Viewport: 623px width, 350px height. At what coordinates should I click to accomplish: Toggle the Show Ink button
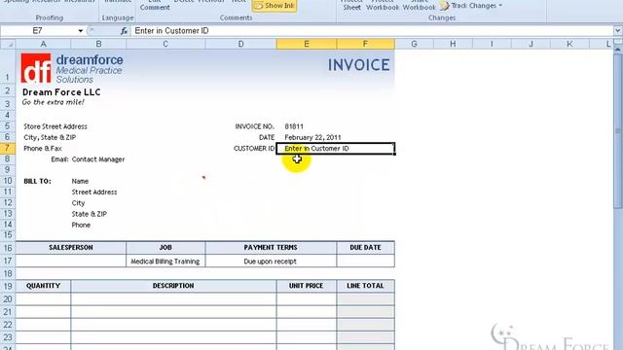click(x=275, y=6)
